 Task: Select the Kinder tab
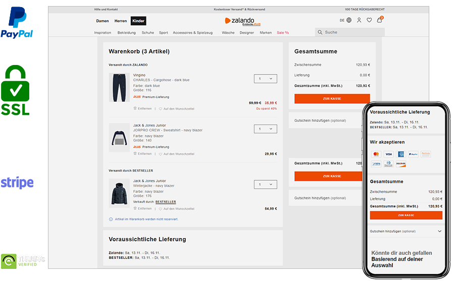[x=138, y=21]
